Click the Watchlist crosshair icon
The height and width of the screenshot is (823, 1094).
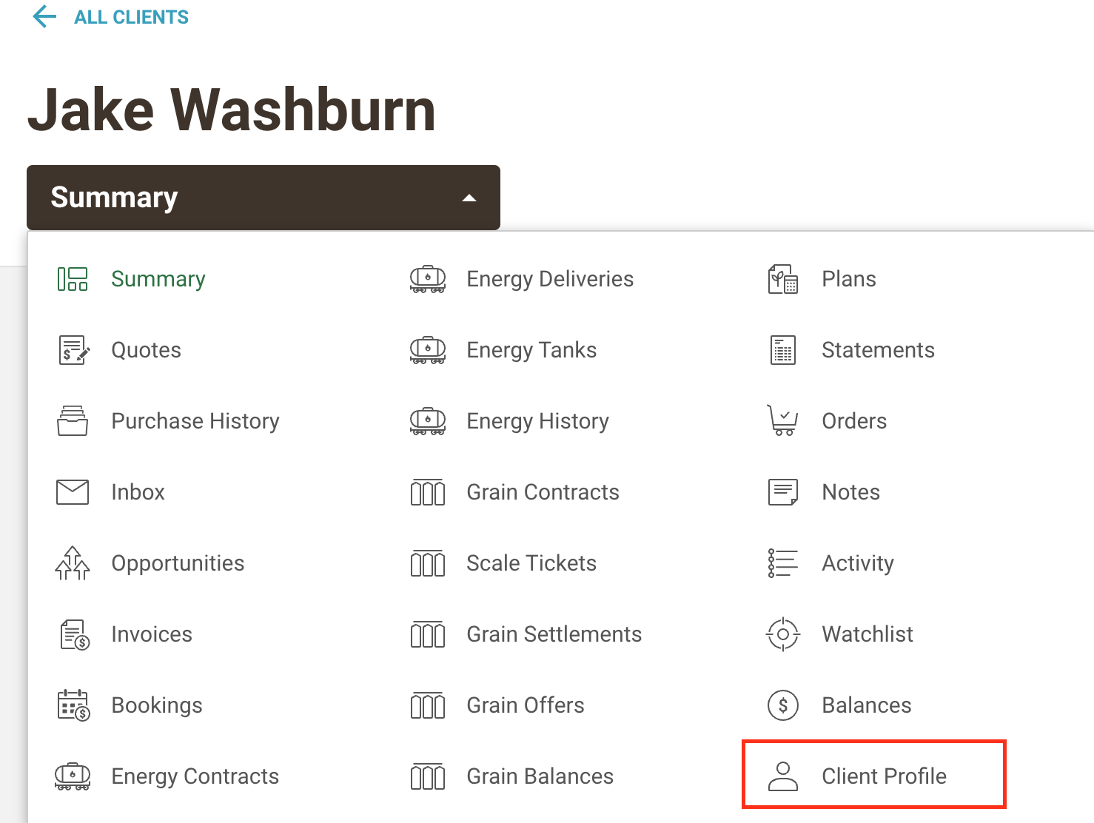point(783,634)
